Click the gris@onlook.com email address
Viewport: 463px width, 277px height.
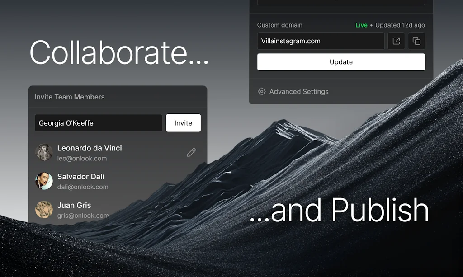[83, 216]
